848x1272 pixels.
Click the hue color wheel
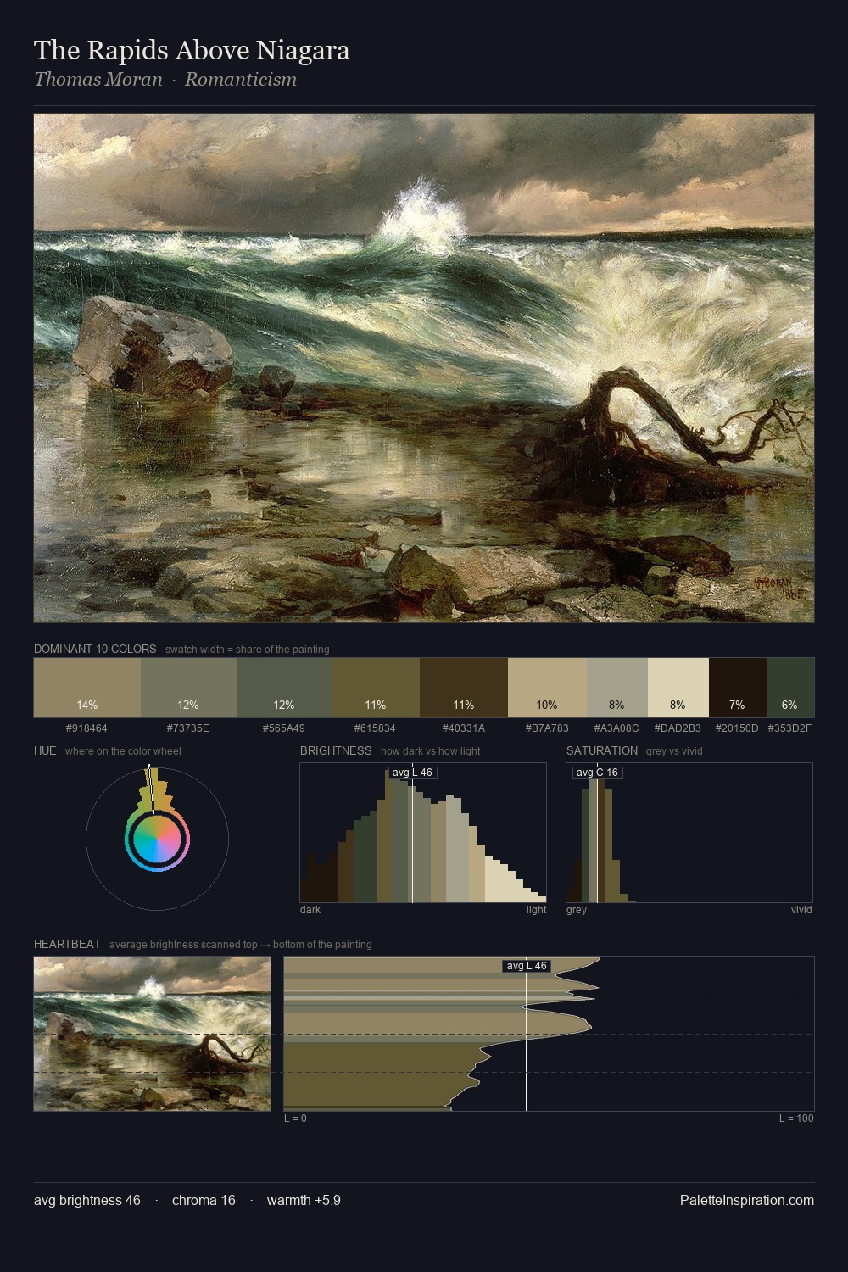click(x=157, y=839)
